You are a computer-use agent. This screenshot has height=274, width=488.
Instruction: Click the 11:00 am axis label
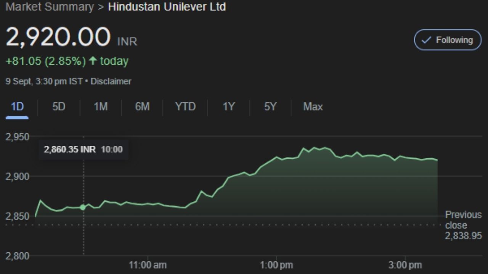[148, 265]
